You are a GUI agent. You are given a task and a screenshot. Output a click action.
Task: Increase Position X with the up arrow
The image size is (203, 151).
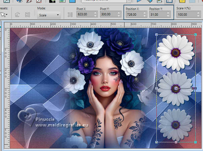pyautogui.click(x=145, y=13)
